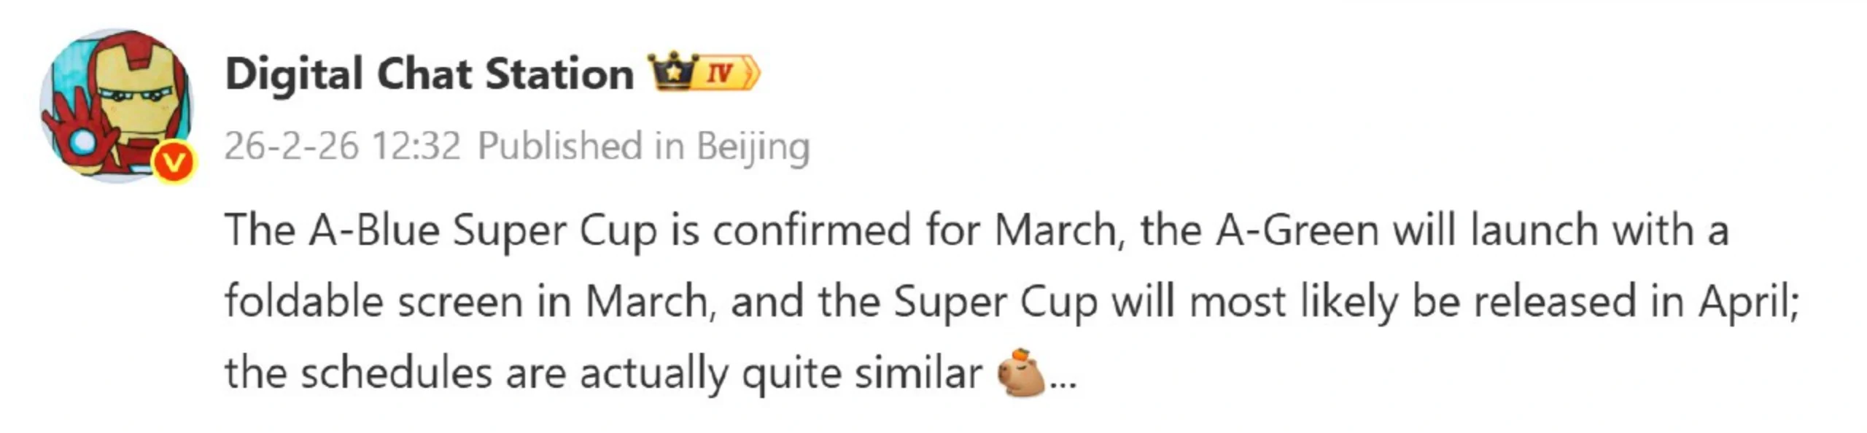Viewport: 1867px width, 433px height.
Task: Click the orange V verified badge
Action: click(x=174, y=162)
